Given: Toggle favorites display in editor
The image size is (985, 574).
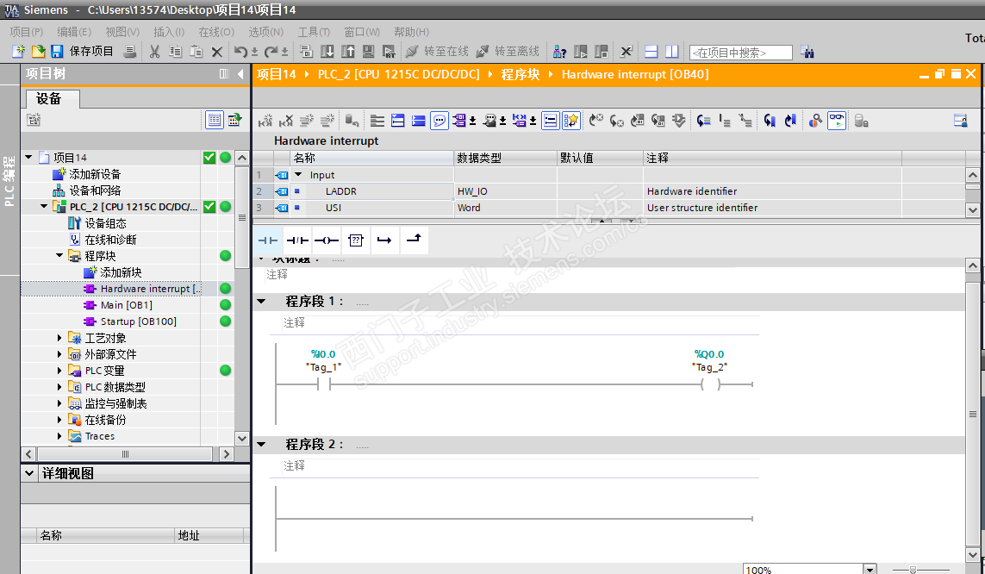Looking at the screenshot, I should point(571,121).
